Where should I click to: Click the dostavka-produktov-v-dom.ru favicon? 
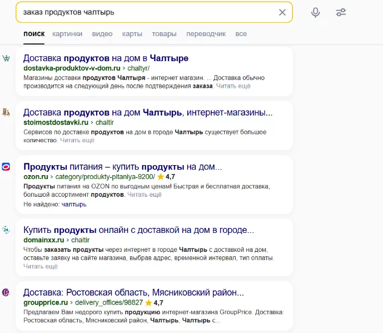[x=6, y=58]
